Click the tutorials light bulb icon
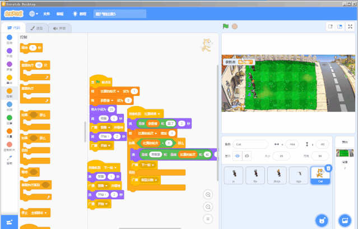The height and width of the screenshot is (229, 358). click(x=75, y=13)
